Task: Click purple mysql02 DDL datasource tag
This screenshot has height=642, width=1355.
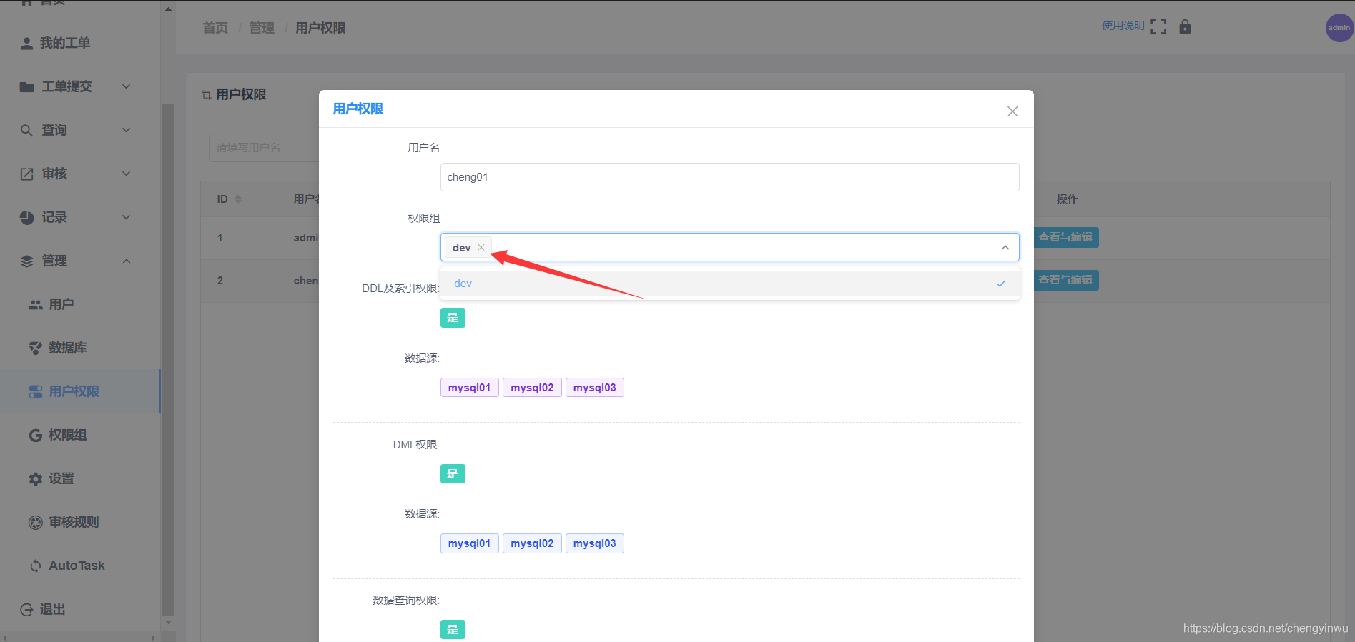Action: click(x=532, y=388)
